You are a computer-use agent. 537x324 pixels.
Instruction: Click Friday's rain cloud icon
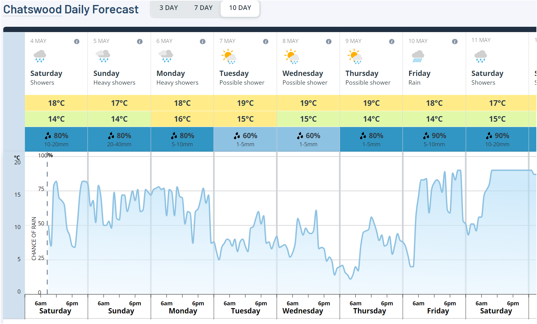(x=418, y=56)
